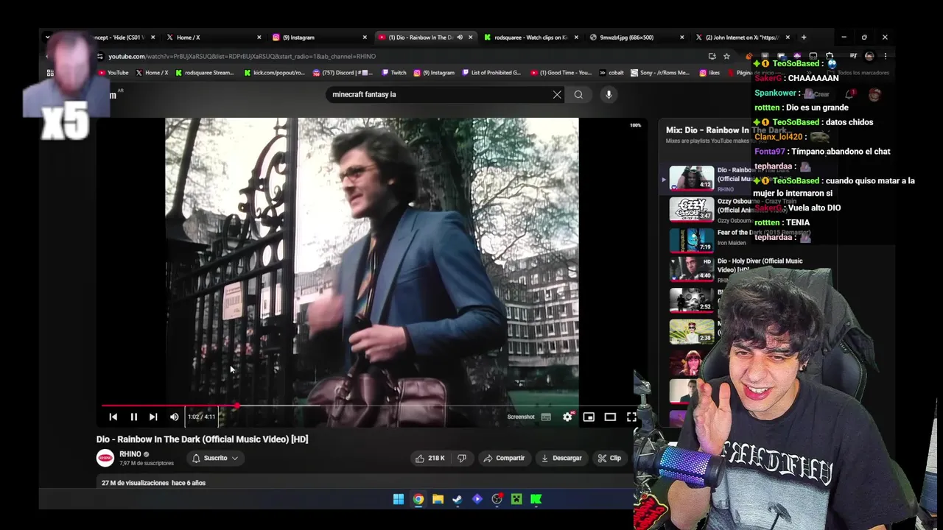
Task: Play Ozzy Osbourne Crazy Train thumbnail
Action: pos(691,209)
